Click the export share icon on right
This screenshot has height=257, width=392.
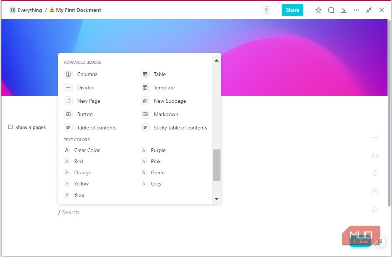point(375,209)
